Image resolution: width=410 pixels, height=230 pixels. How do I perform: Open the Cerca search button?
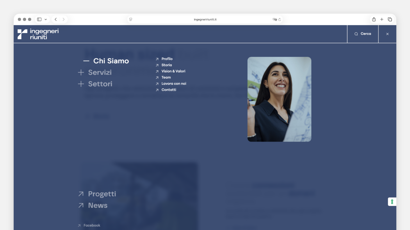click(363, 34)
